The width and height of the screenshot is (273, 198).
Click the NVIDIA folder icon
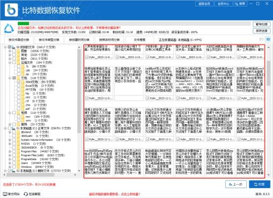pyautogui.click(x=18, y=144)
